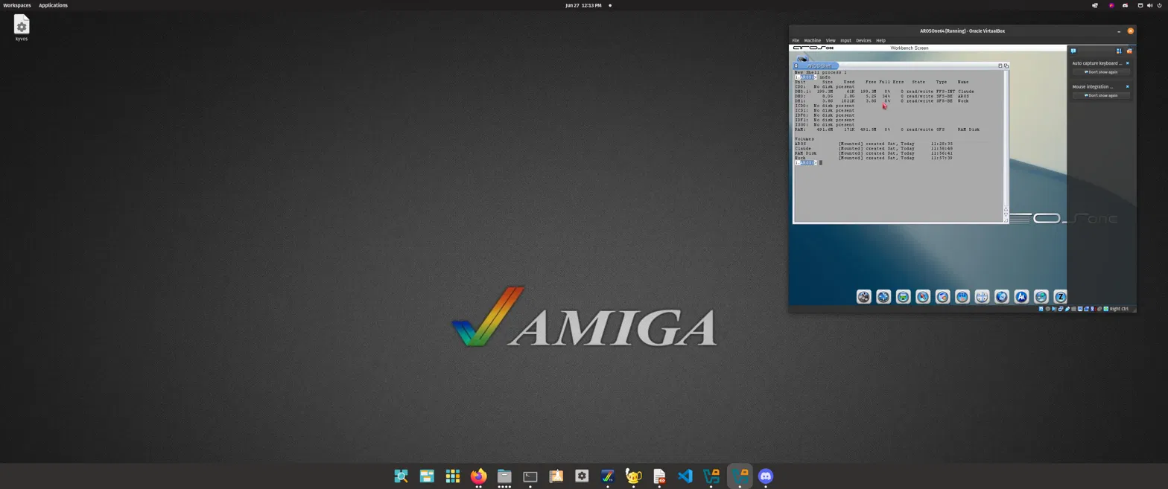Dismiss the Mouse integration notification
This screenshot has height=489, width=1168.
[x=1127, y=86]
